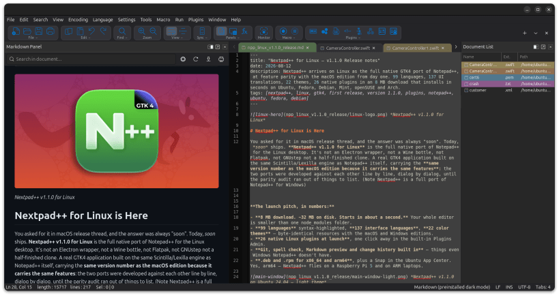Select customer .xml in Document List
Image resolution: width=559 pixels, height=296 pixels.
[508, 90]
